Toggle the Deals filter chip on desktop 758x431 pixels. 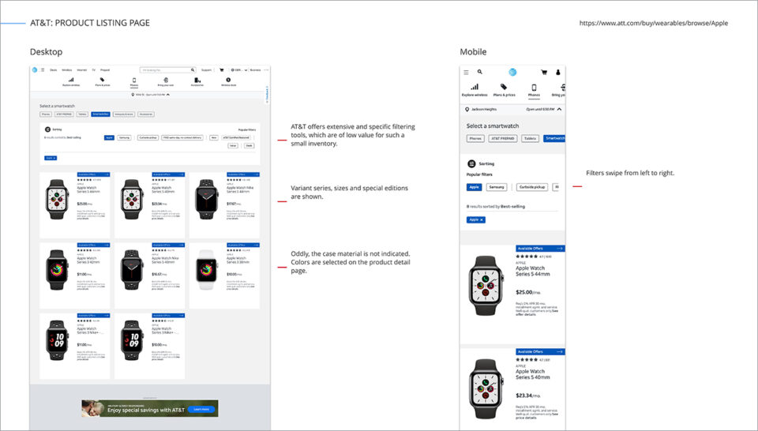pyautogui.click(x=249, y=145)
